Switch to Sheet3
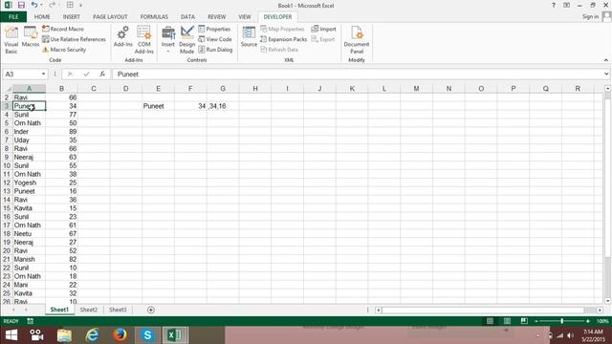612x344 pixels. tap(118, 310)
